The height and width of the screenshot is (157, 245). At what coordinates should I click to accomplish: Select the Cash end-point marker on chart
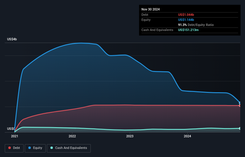click(x=240, y=128)
